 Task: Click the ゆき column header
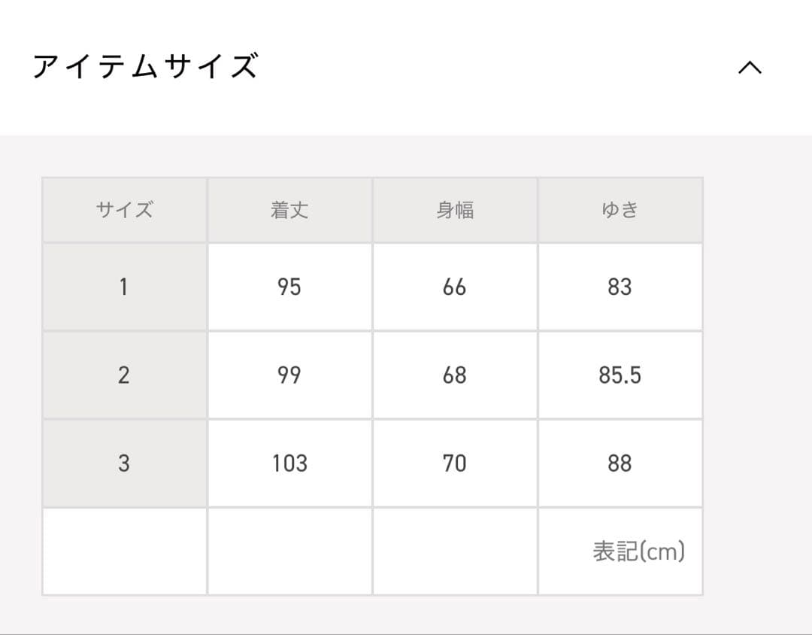(620, 210)
